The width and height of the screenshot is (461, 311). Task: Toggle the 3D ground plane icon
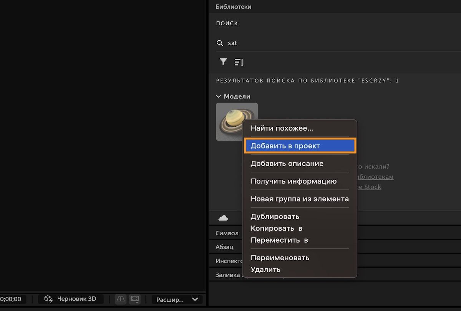coord(121,299)
